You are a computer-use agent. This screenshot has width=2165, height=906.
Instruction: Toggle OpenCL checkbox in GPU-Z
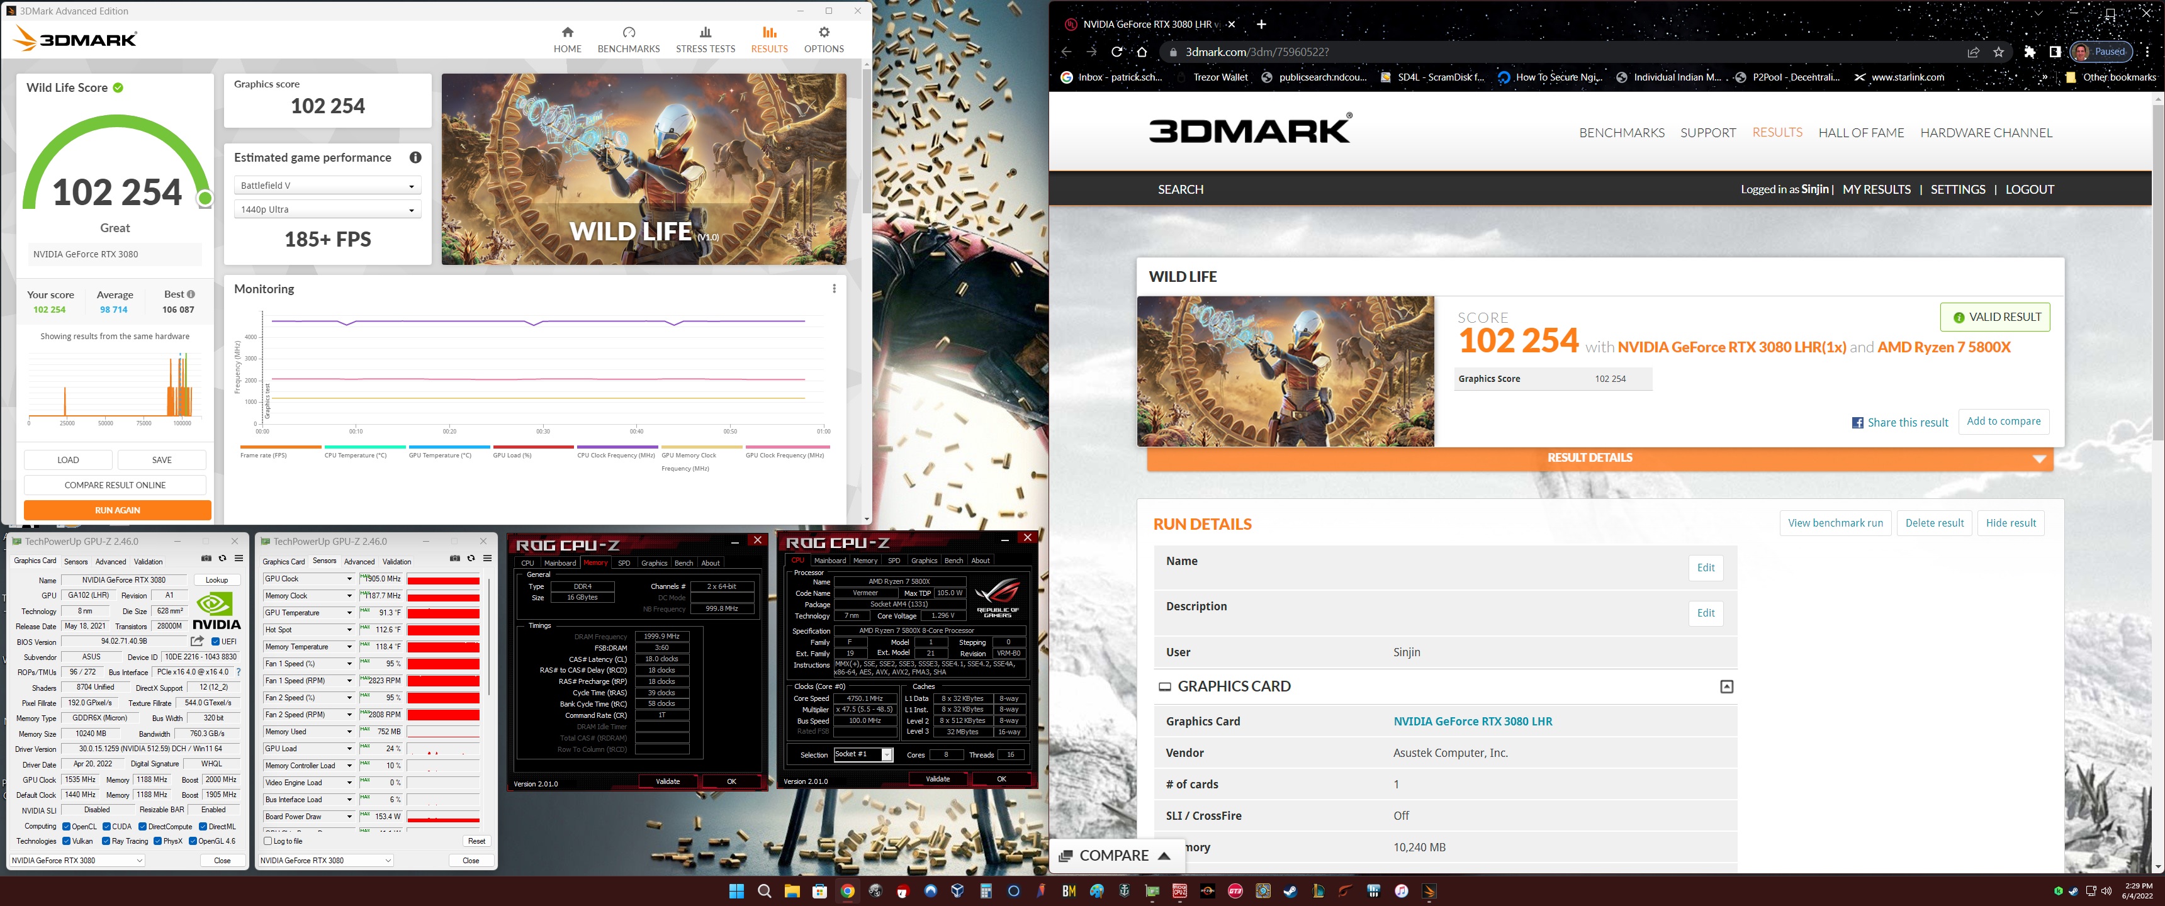(66, 826)
